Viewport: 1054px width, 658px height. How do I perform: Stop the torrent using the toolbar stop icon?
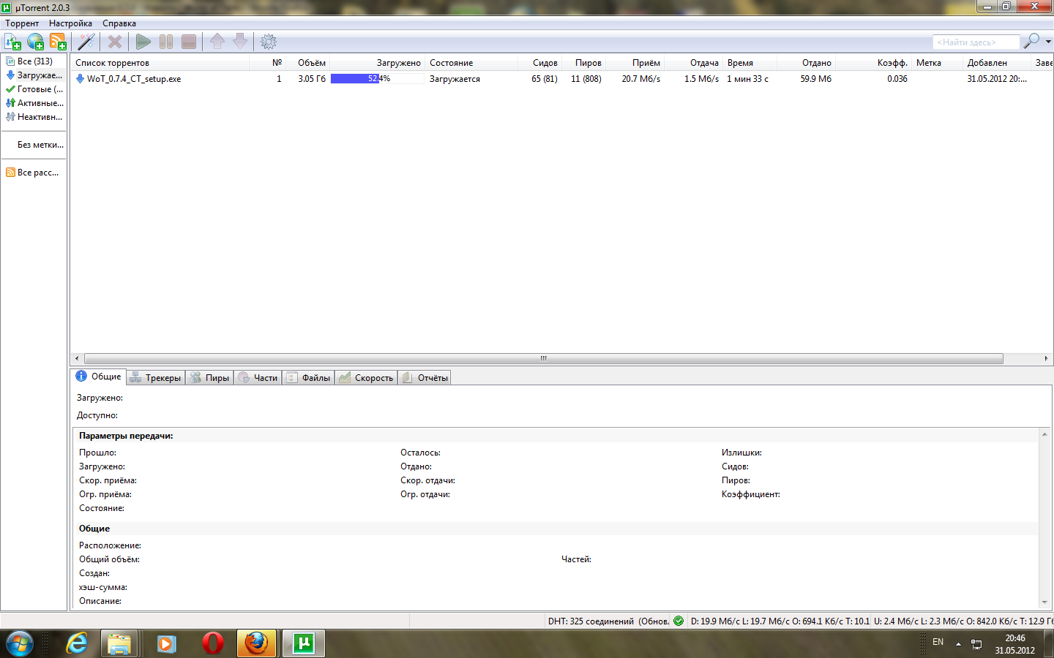pos(189,42)
